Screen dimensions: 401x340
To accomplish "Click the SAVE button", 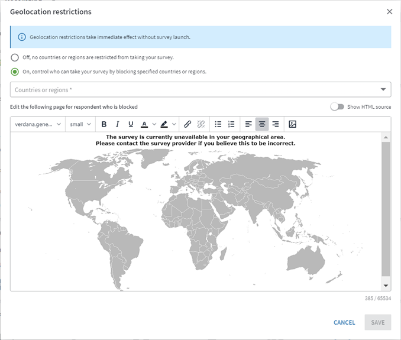I will pyautogui.click(x=378, y=322).
